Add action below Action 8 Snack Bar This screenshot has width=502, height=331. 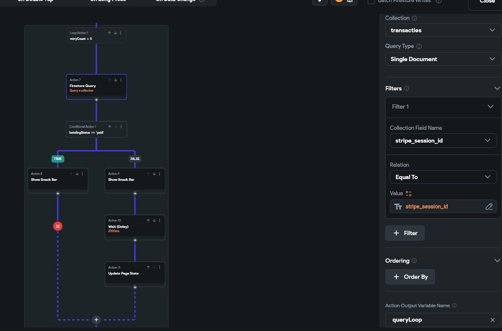58,194
